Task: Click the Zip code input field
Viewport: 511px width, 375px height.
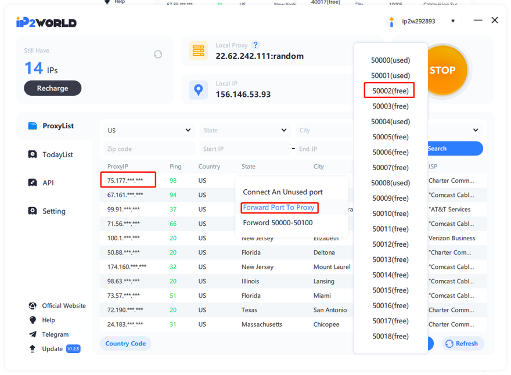Action: click(149, 149)
